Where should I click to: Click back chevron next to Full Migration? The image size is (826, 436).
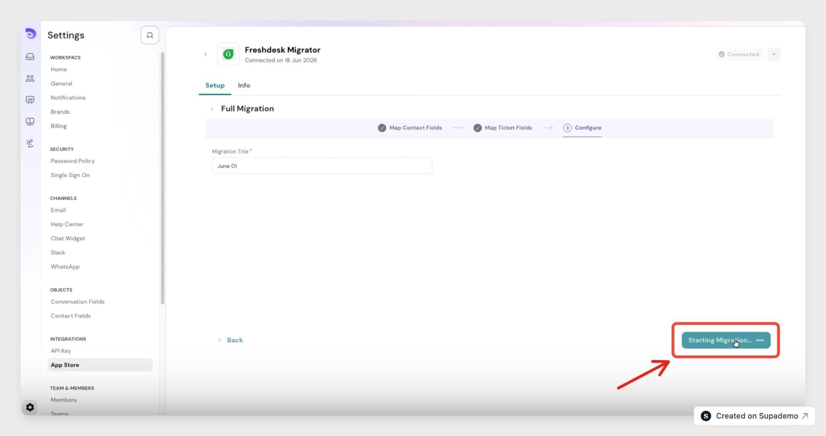point(212,109)
